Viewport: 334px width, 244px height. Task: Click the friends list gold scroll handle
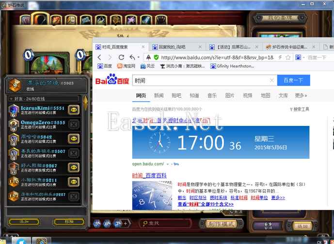85,103
